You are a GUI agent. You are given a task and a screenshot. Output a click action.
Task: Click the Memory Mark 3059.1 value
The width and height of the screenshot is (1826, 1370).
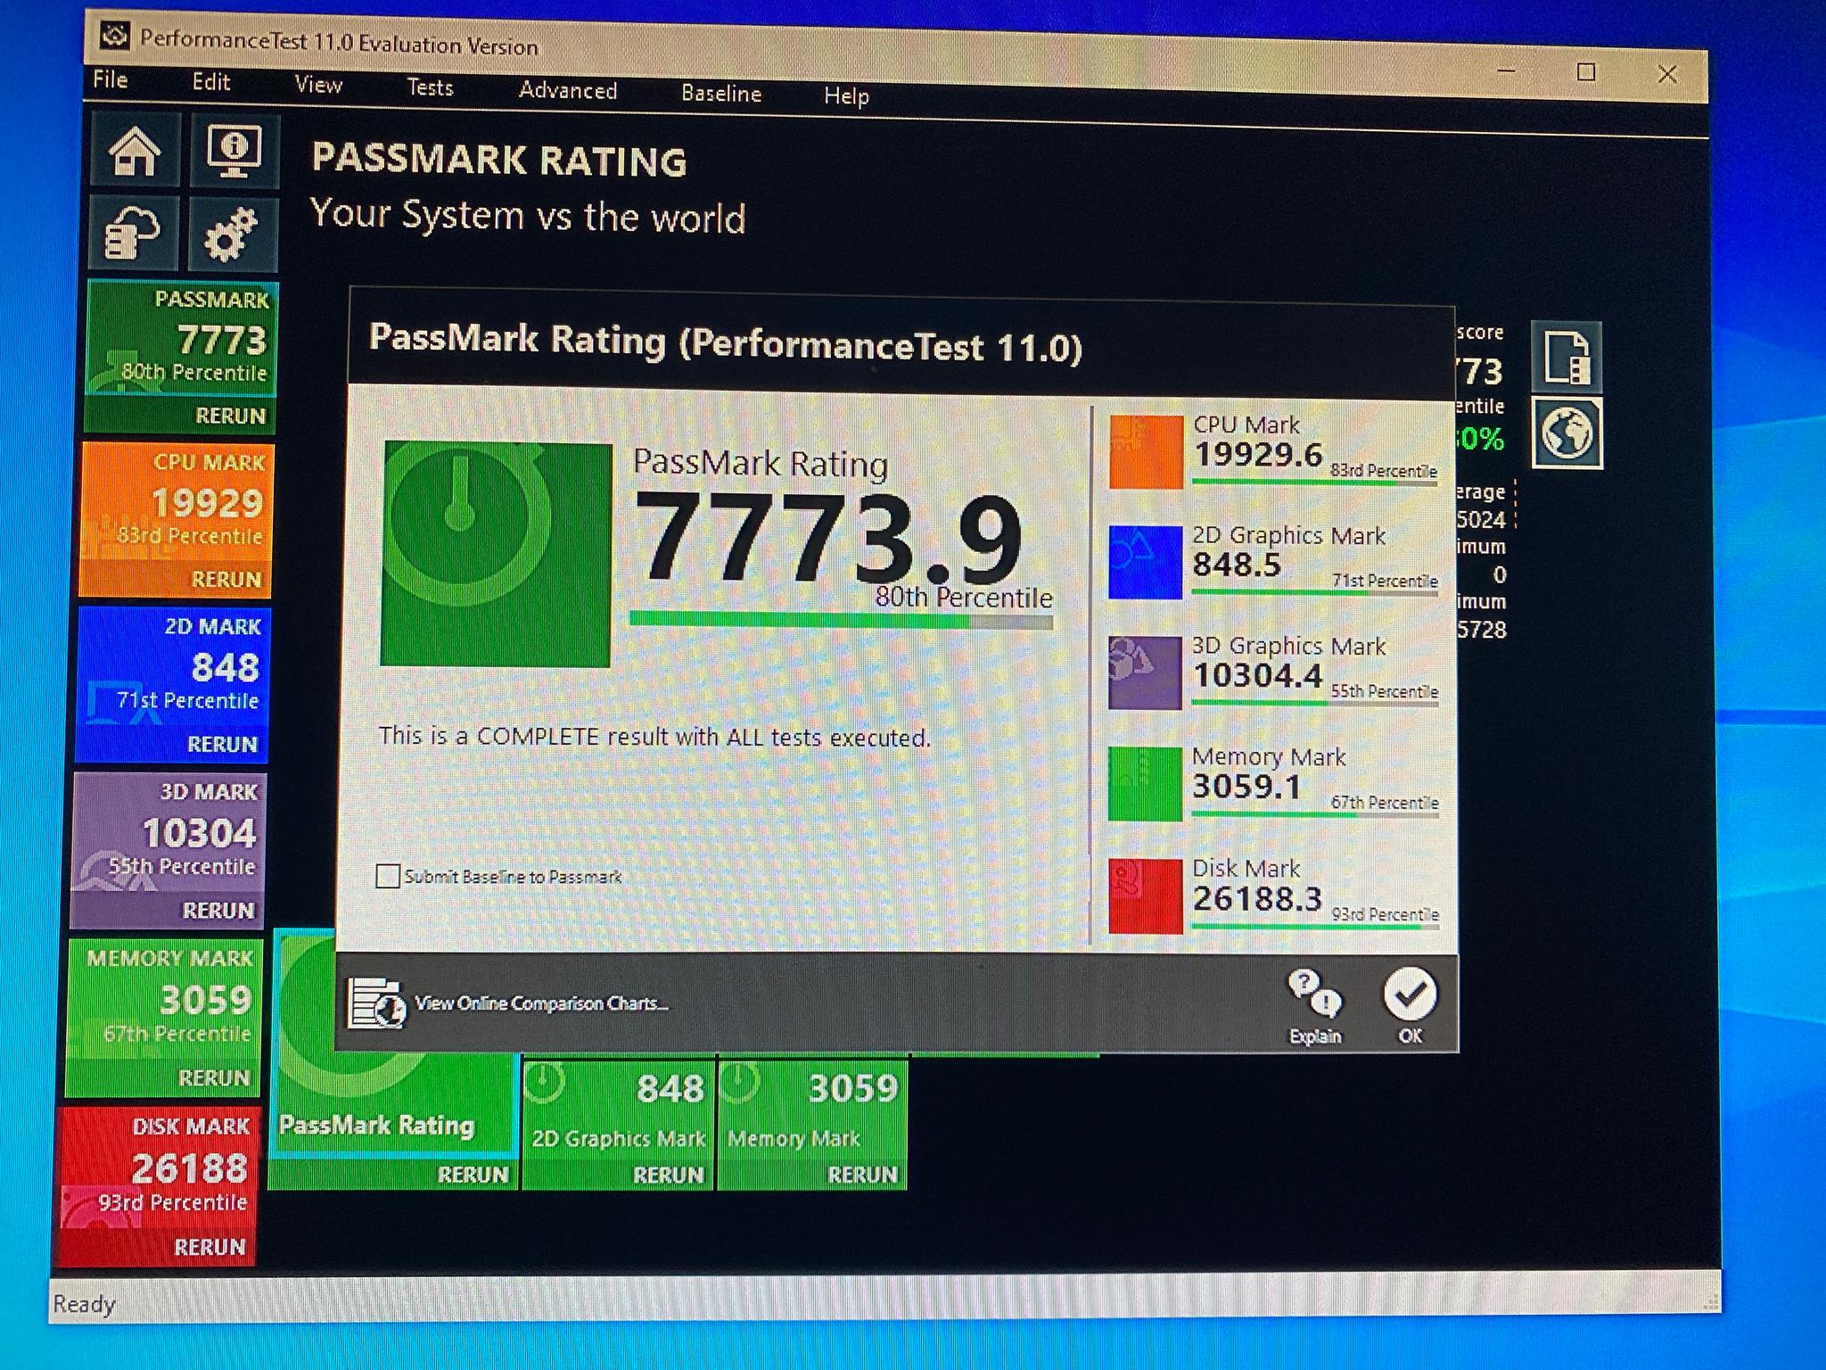[1246, 787]
